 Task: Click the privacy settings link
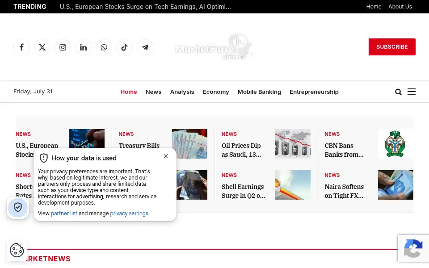click(x=129, y=214)
